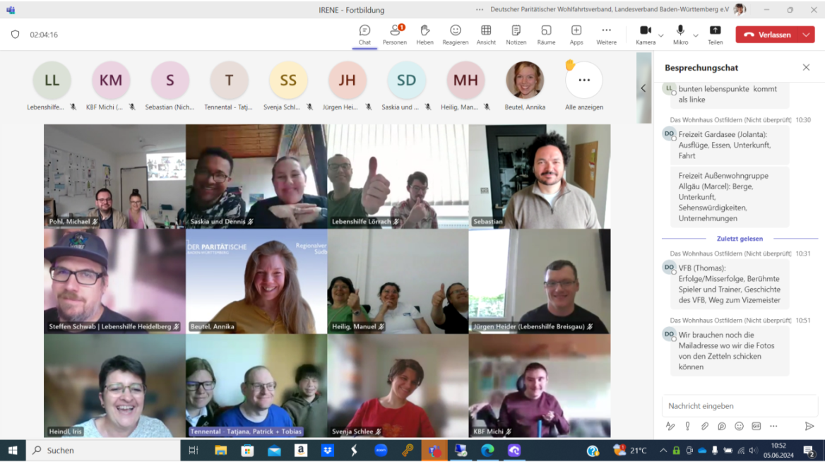
Task: Open the Personen participants list
Action: click(395, 30)
